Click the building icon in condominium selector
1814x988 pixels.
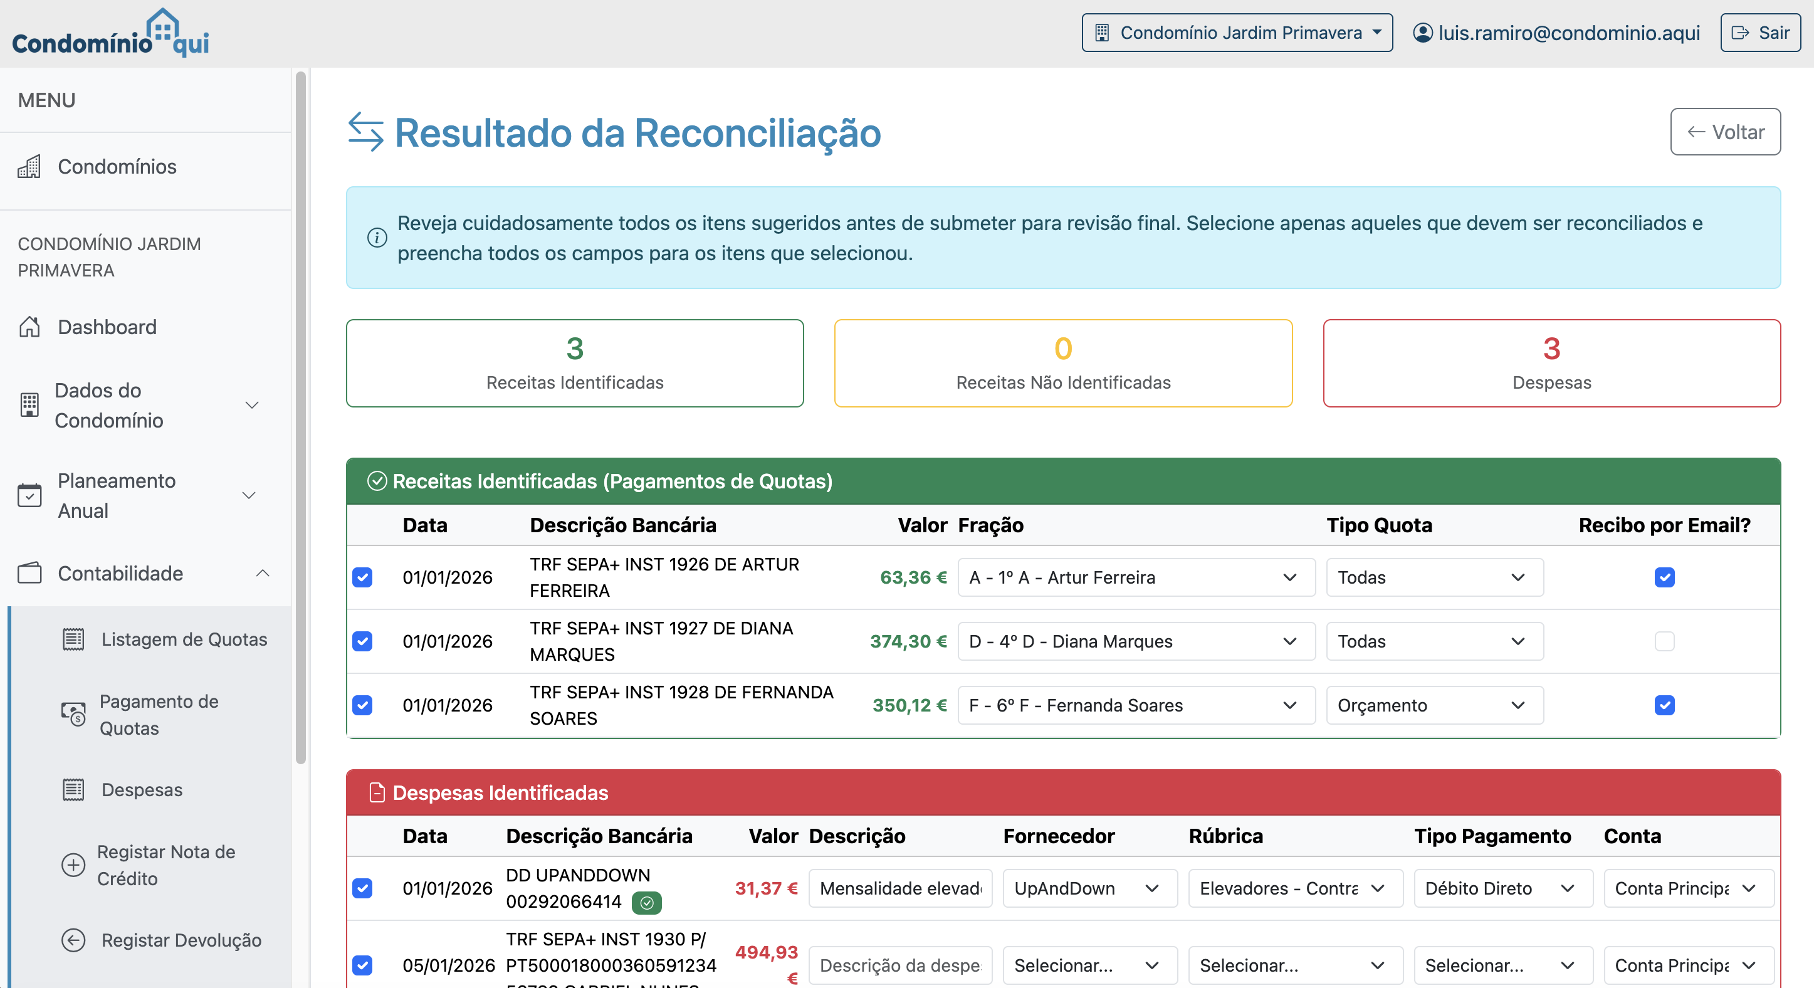[x=1102, y=33]
